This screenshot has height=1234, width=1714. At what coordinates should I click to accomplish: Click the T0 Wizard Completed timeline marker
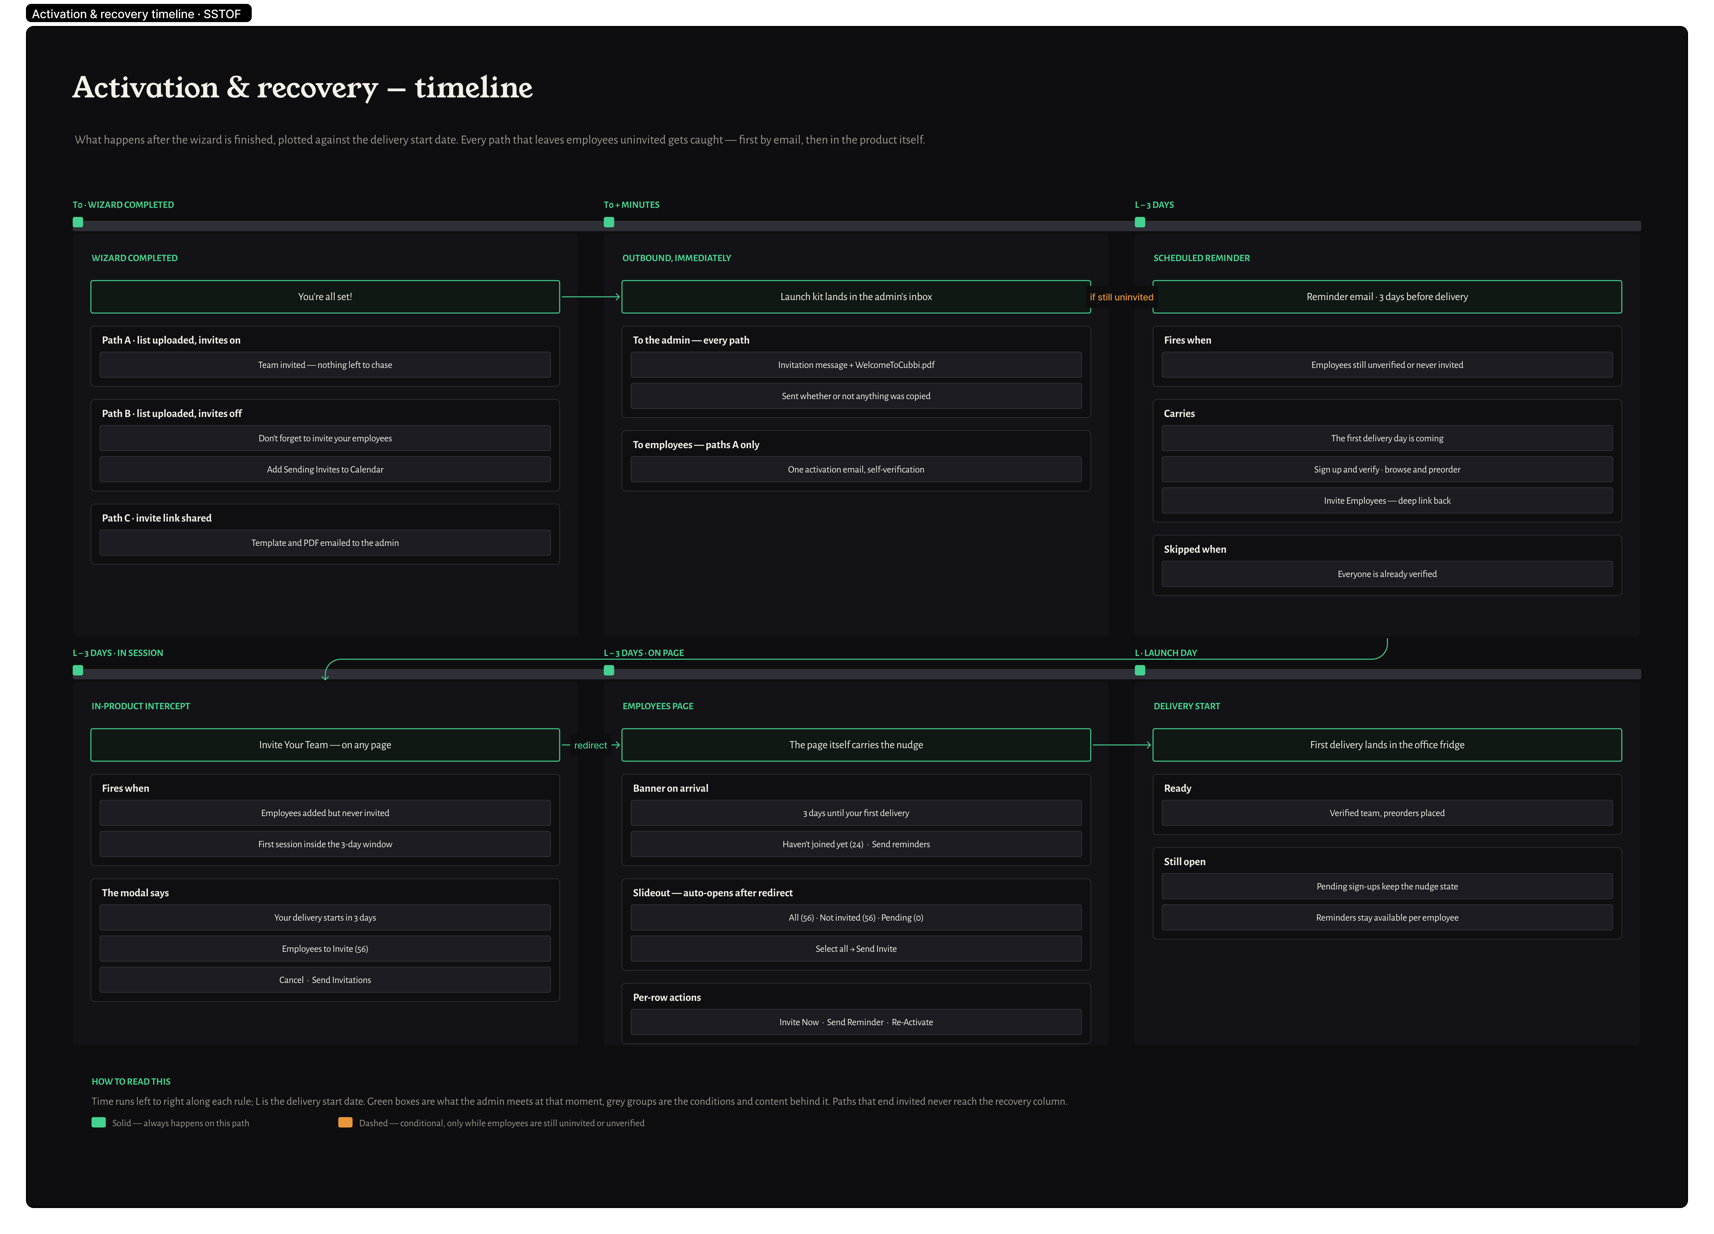[x=78, y=222]
